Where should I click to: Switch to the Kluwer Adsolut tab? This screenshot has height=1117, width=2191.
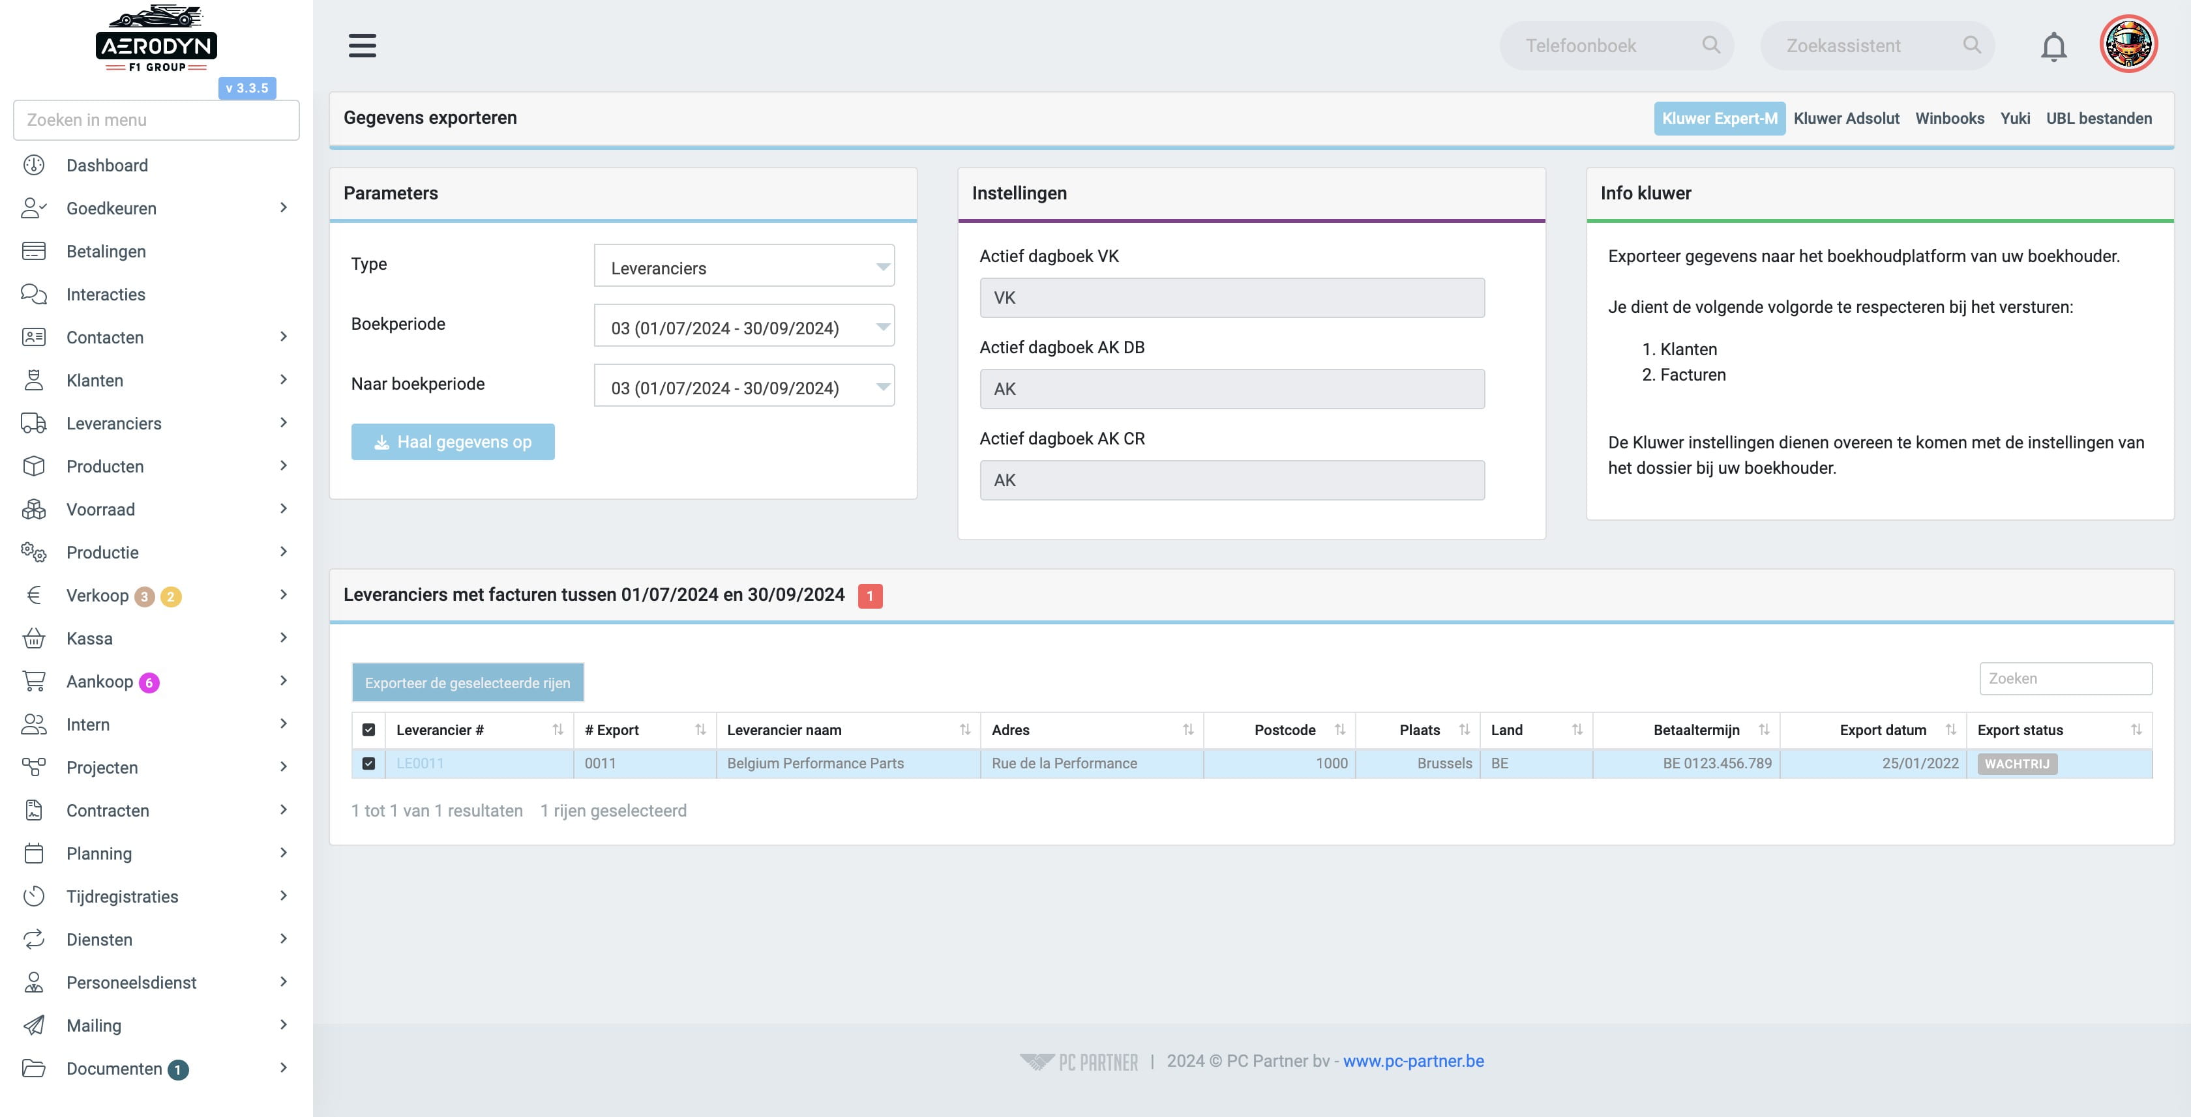[x=1845, y=118]
